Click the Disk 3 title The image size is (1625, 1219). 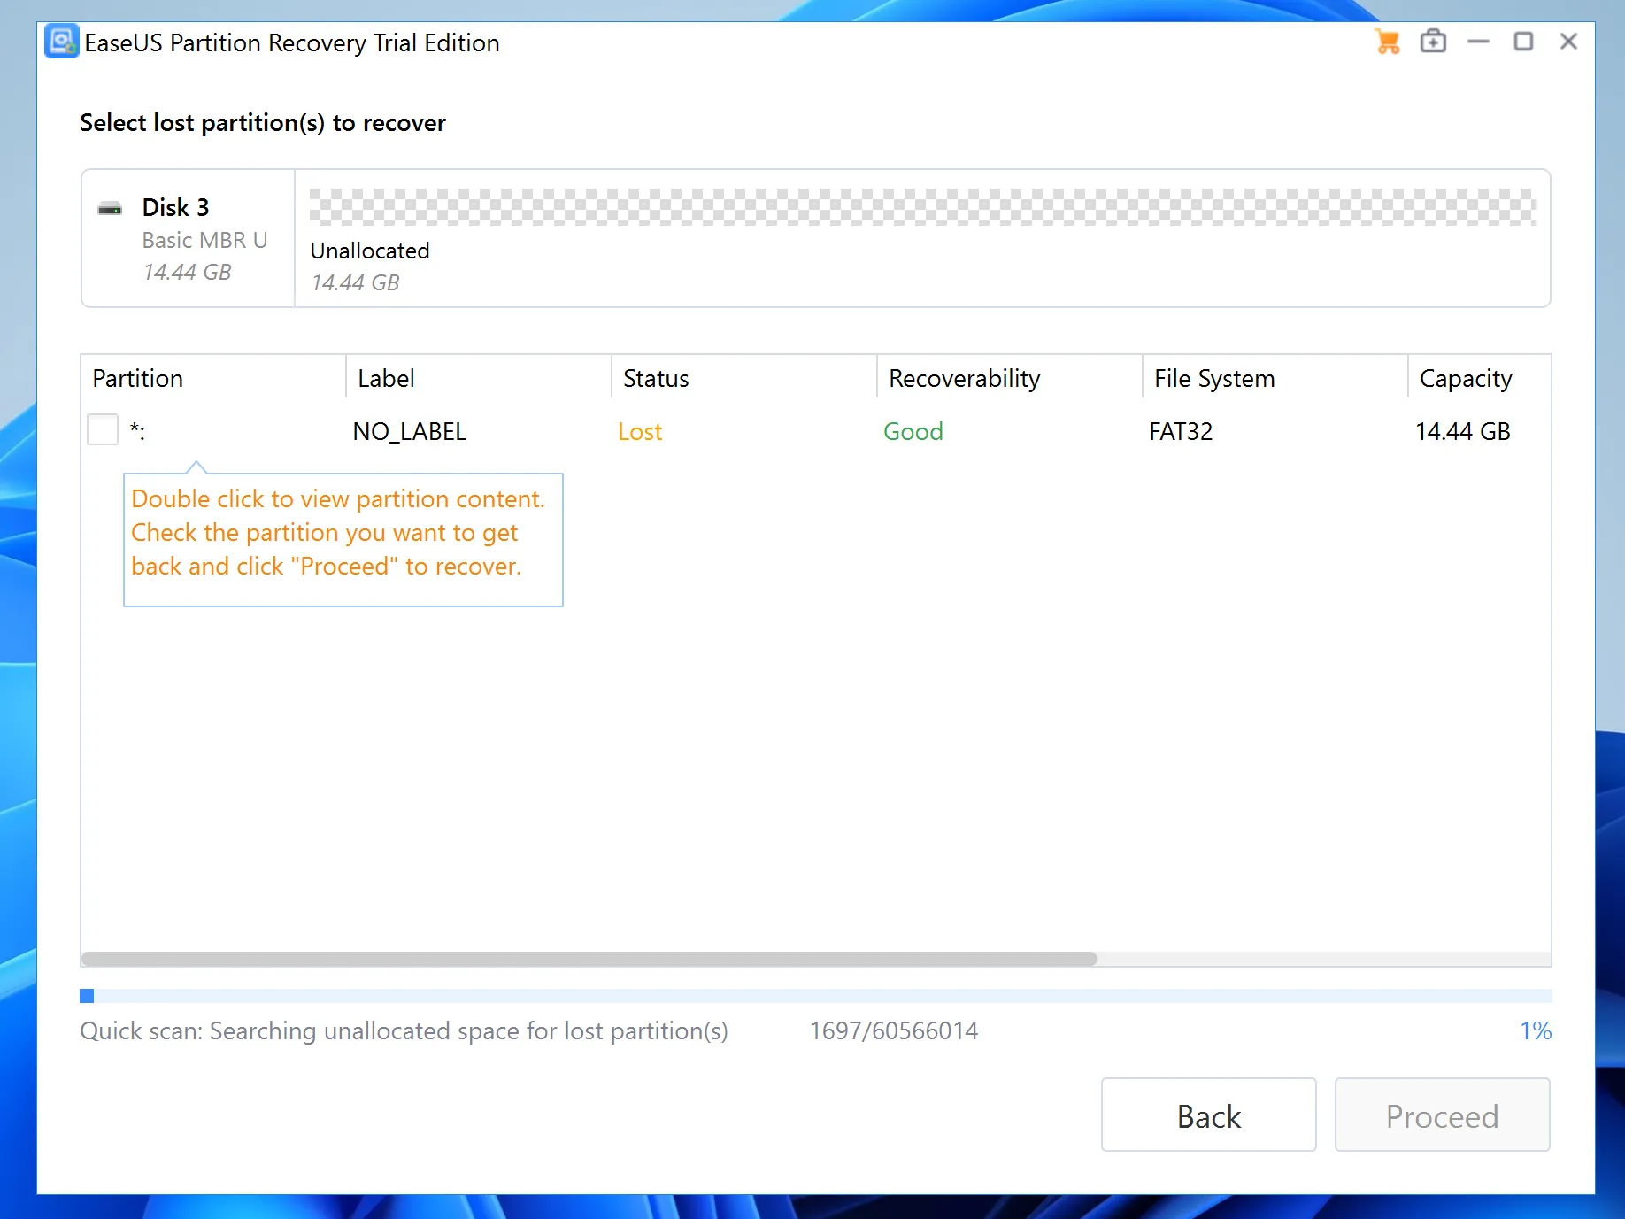[x=175, y=207]
